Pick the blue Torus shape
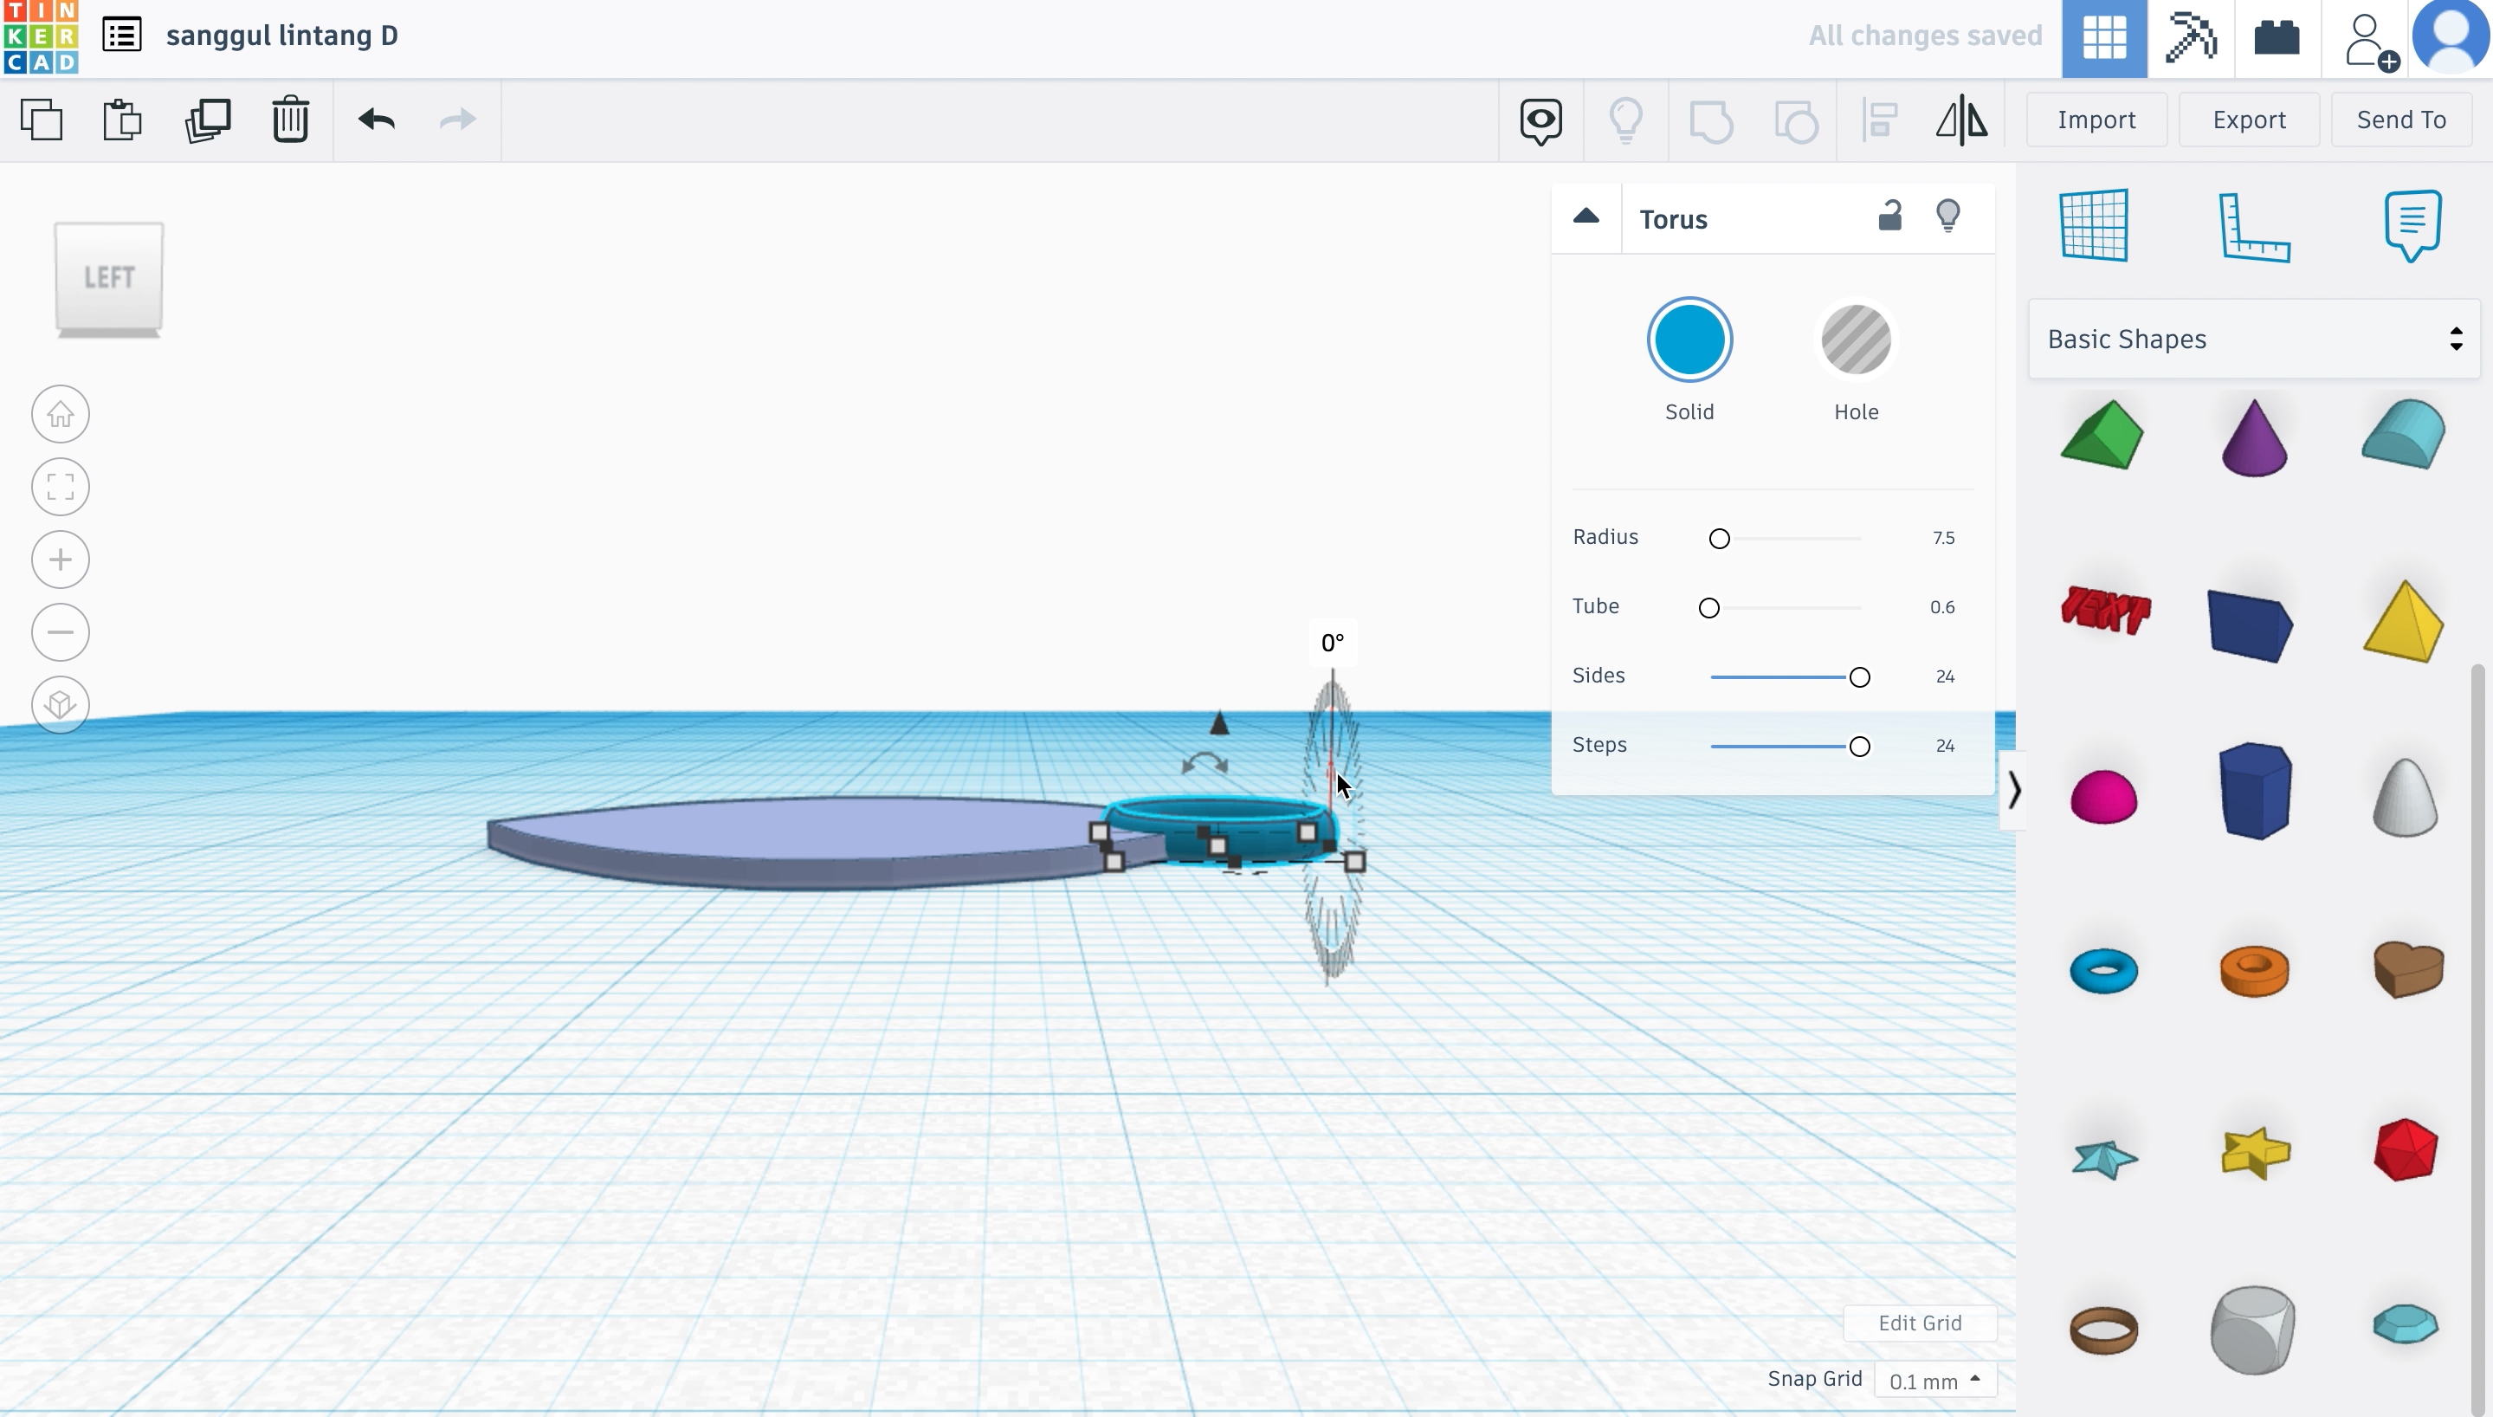The width and height of the screenshot is (2493, 1417). 2103,970
